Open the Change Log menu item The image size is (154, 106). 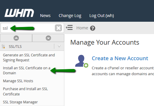point(70,16)
